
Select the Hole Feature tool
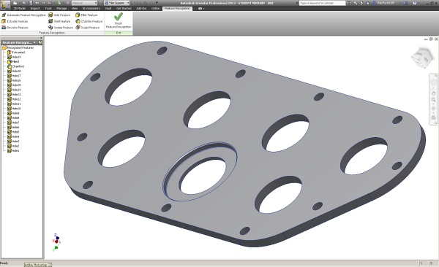(59, 15)
